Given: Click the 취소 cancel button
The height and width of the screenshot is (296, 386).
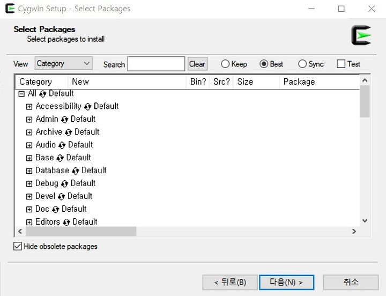Looking at the screenshot, I should [x=351, y=282].
